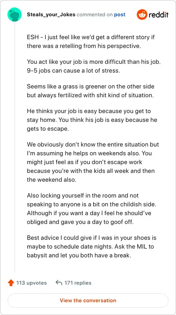Click the orange upvote arrow icon

coord(11,283)
